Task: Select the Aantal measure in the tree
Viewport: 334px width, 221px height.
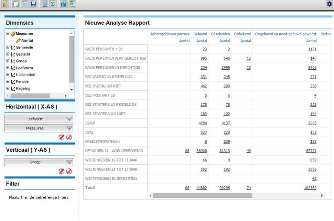Action: click(x=27, y=40)
